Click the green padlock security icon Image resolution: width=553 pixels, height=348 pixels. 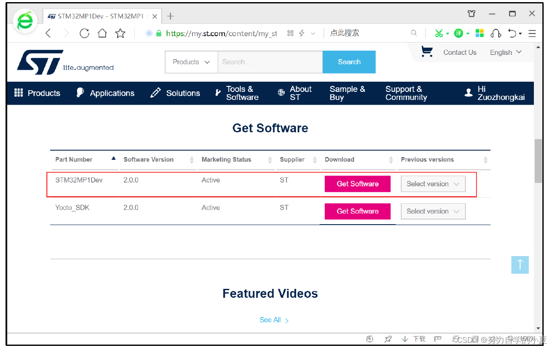tap(159, 33)
